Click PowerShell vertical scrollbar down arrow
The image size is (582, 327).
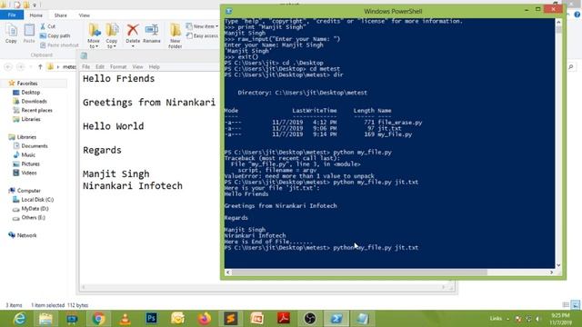(558, 265)
